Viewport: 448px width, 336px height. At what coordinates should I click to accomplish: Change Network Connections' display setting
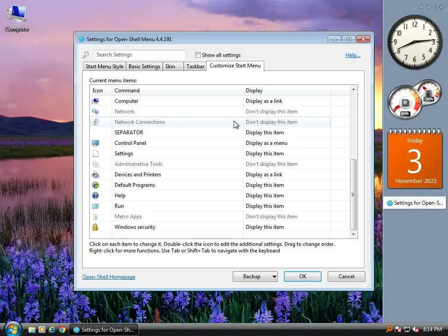pos(271,122)
